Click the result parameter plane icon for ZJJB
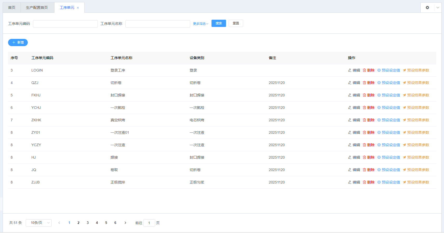Viewport: 444px width, 233px height. (x=404, y=182)
